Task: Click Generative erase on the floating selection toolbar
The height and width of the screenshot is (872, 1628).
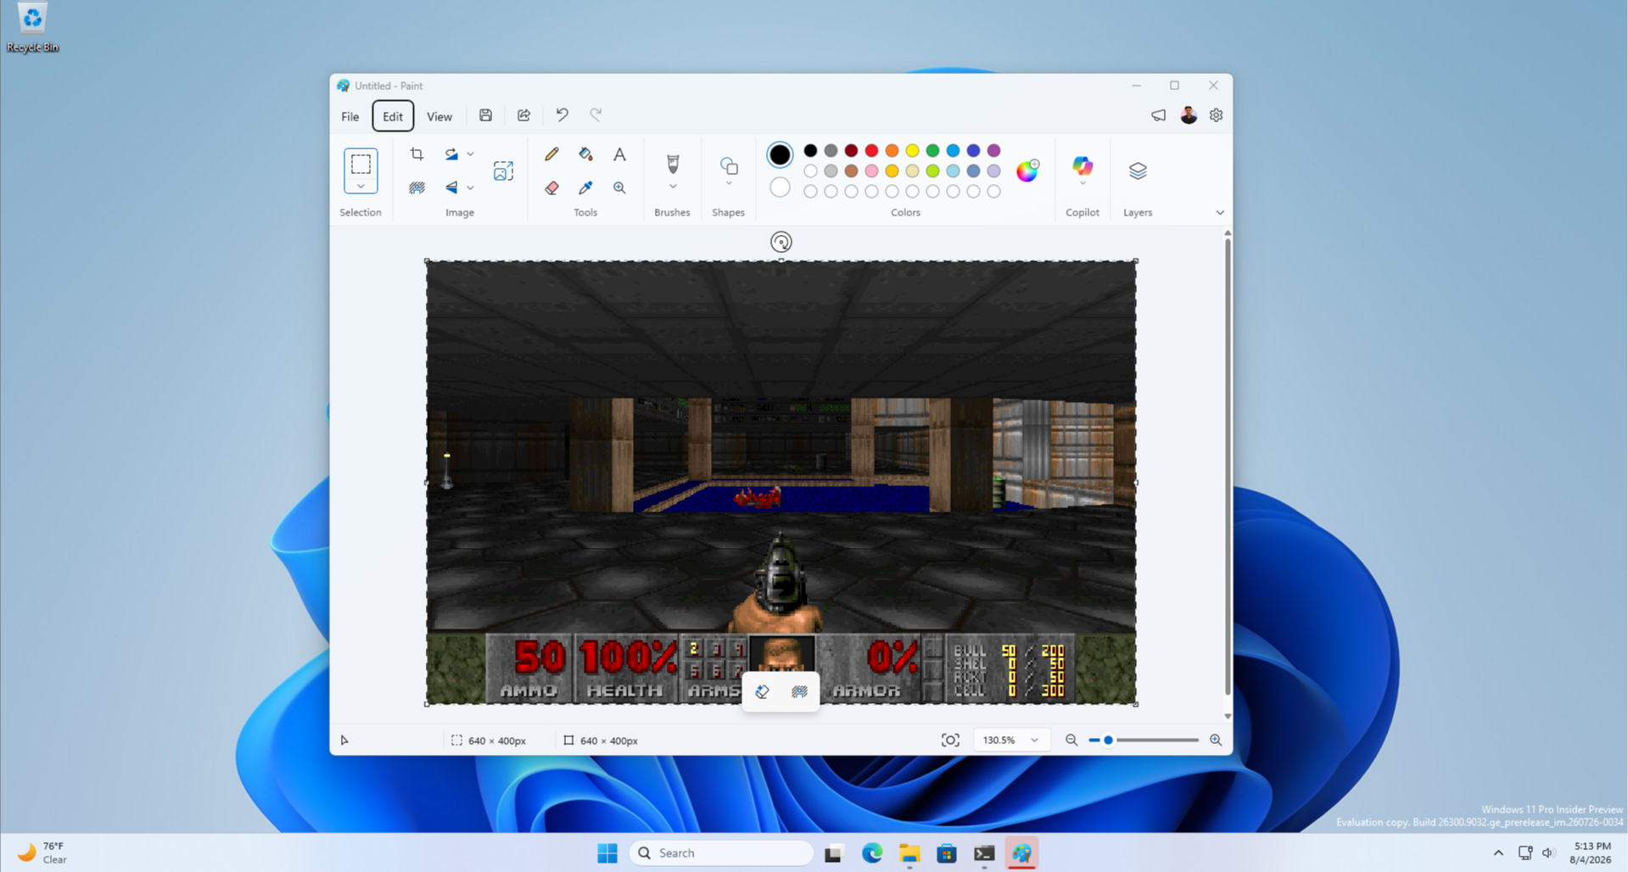Action: [x=762, y=692]
